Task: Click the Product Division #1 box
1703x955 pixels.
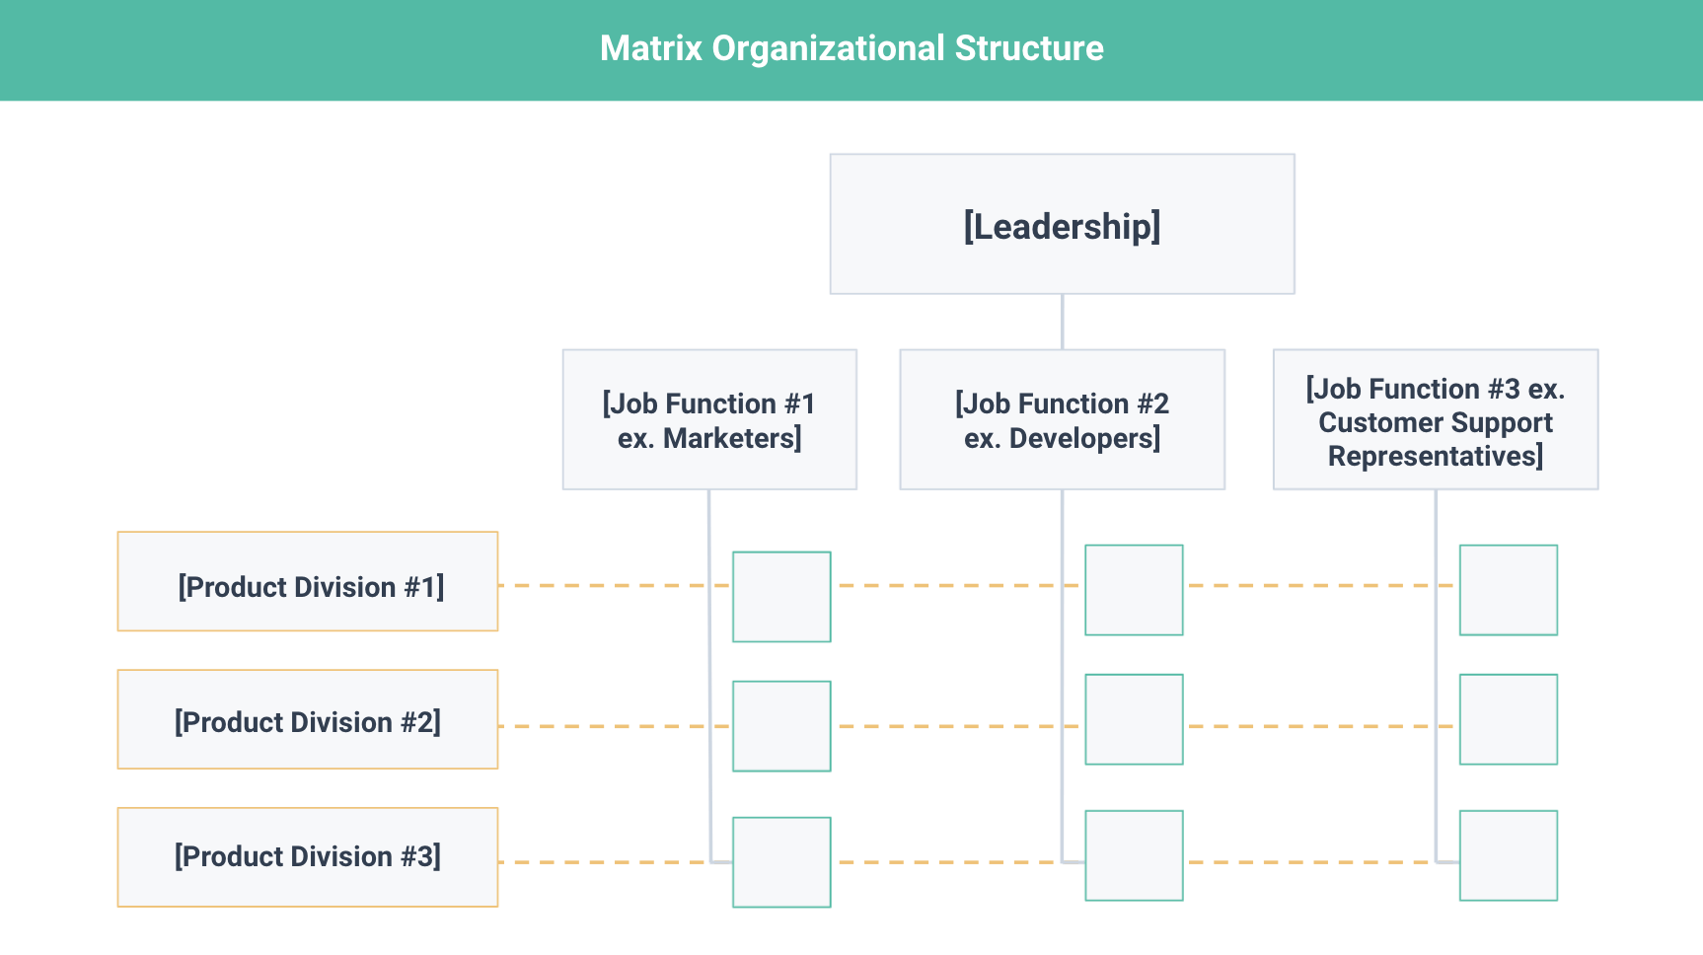Action: [x=308, y=581]
